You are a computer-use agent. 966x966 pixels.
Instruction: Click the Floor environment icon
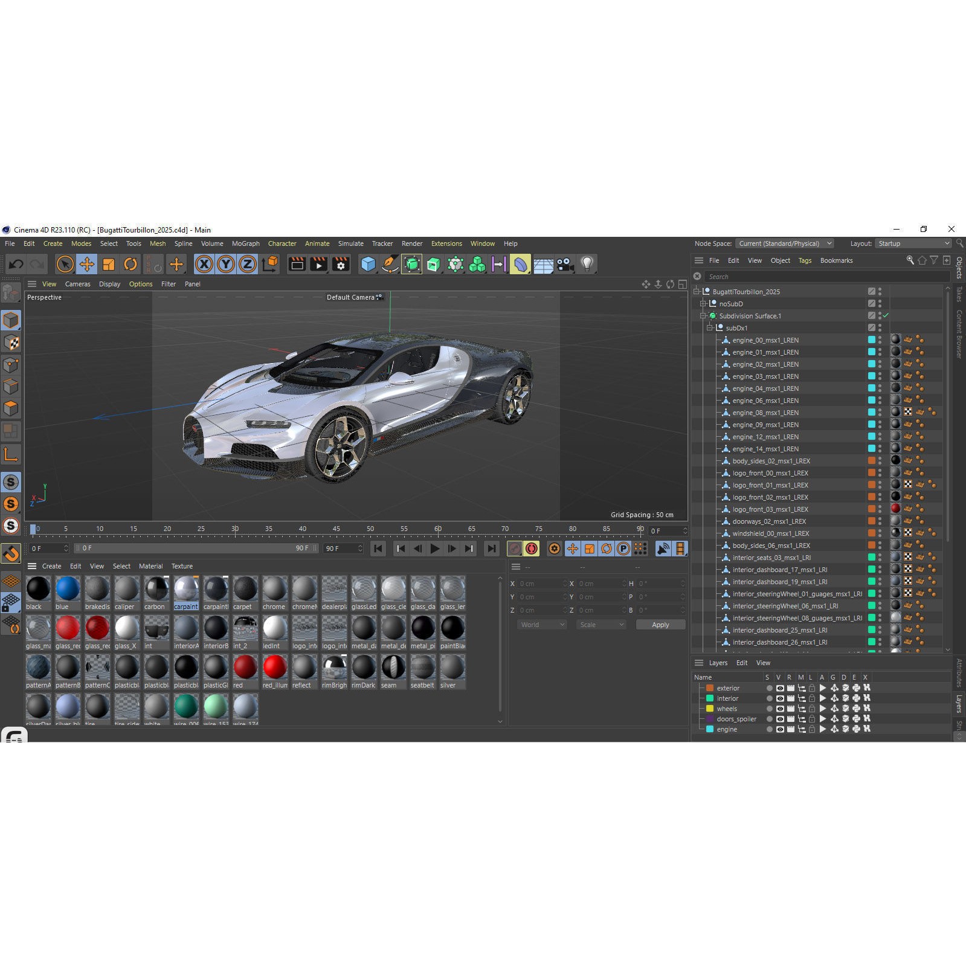tap(543, 264)
